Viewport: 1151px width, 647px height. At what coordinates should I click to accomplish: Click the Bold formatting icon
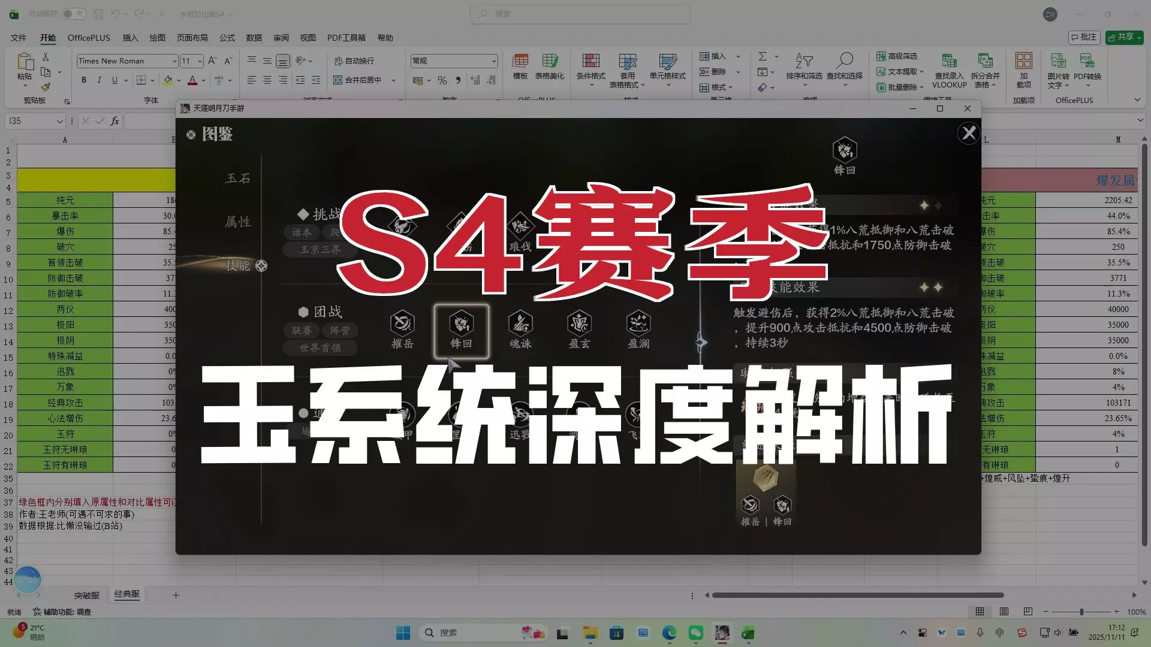84,80
